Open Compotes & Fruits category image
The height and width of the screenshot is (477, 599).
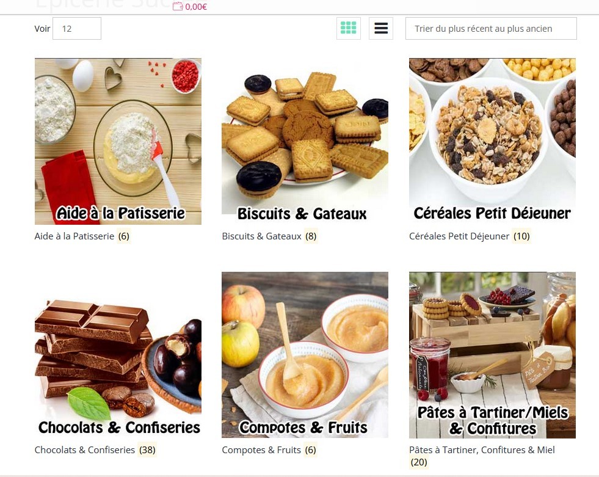(305, 355)
